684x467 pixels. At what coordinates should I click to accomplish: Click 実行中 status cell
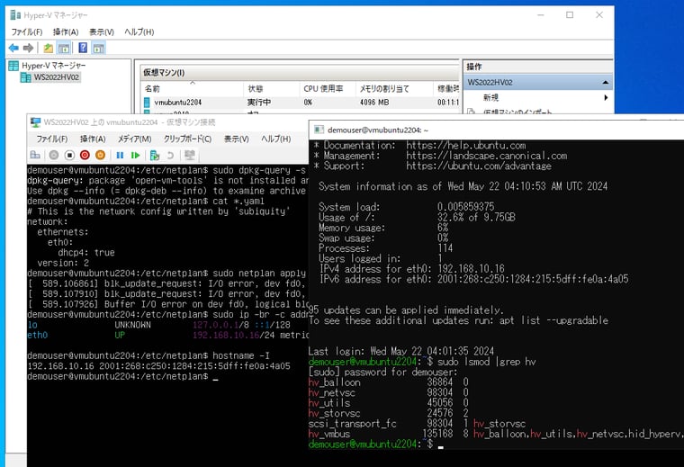[259, 103]
